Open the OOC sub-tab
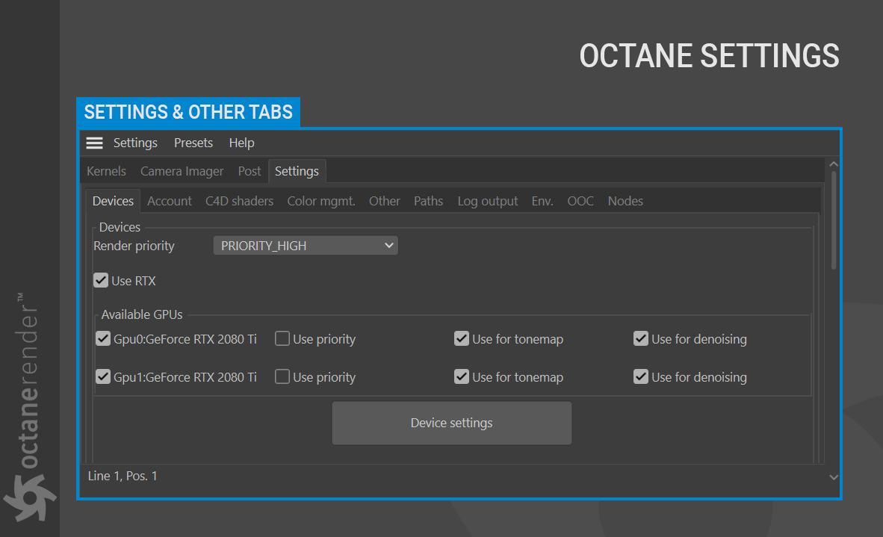883x537 pixels. click(x=580, y=201)
